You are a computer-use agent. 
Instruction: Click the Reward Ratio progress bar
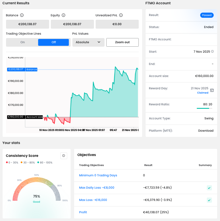tap(204, 108)
